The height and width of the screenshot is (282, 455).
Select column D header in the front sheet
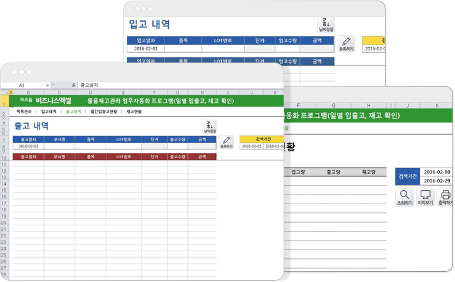(90, 93)
